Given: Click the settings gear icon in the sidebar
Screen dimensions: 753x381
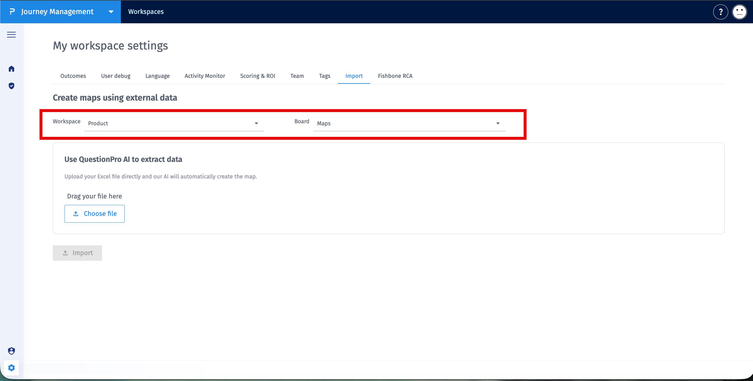Looking at the screenshot, I should [11, 368].
